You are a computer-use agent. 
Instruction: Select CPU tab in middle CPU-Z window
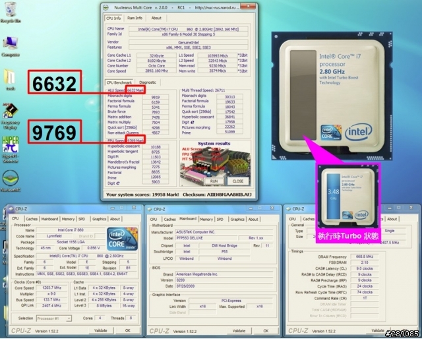click(x=154, y=220)
